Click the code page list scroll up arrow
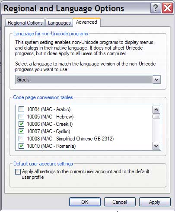 156,110
